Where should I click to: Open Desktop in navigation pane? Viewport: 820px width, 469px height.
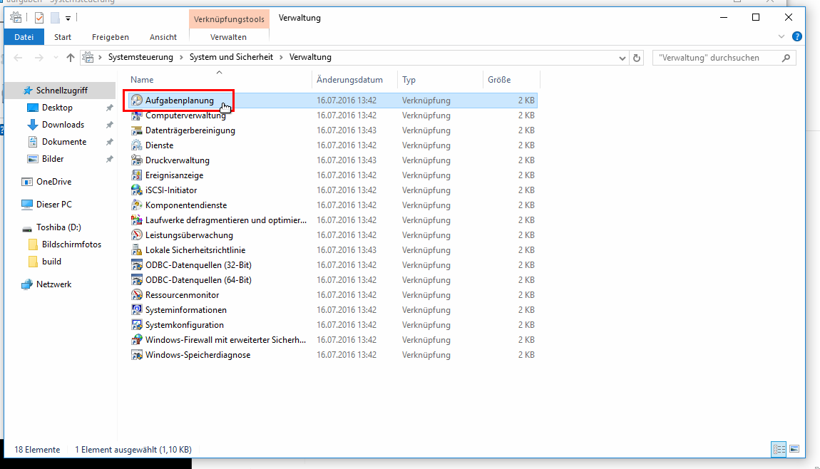coord(57,108)
